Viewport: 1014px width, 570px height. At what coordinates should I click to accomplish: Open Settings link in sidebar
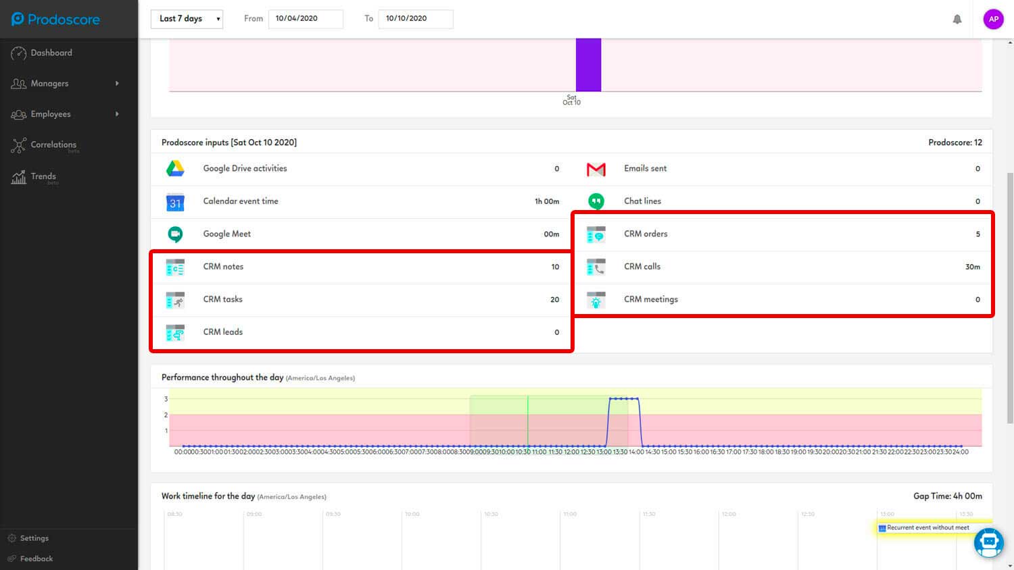34,538
